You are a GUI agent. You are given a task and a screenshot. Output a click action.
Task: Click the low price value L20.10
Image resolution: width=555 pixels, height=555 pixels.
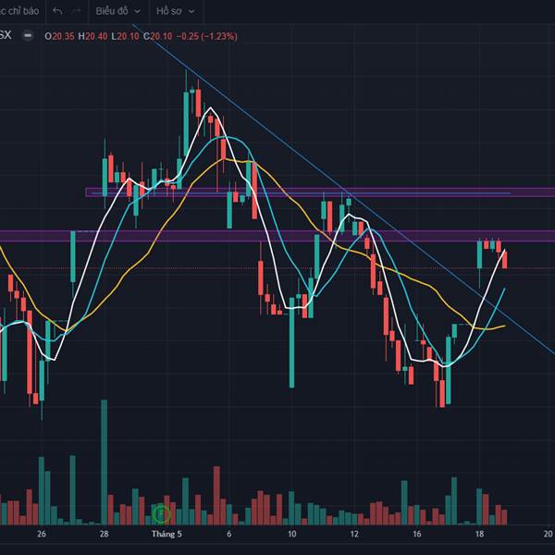[125, 36]
